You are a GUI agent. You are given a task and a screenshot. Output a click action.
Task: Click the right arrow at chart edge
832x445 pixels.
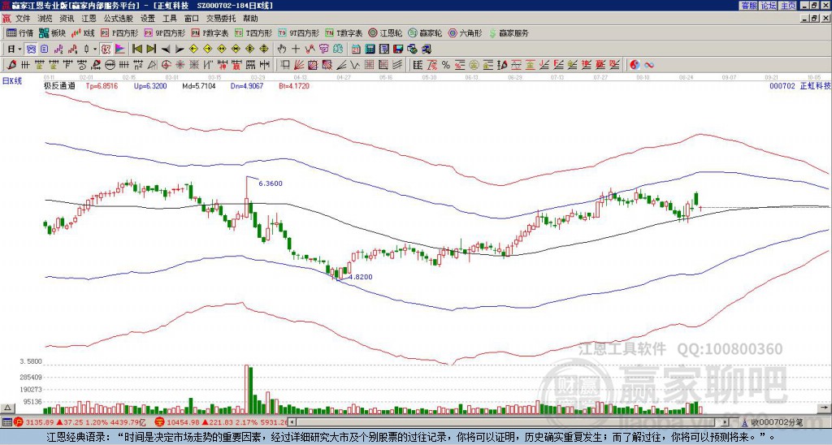(825, 408)
